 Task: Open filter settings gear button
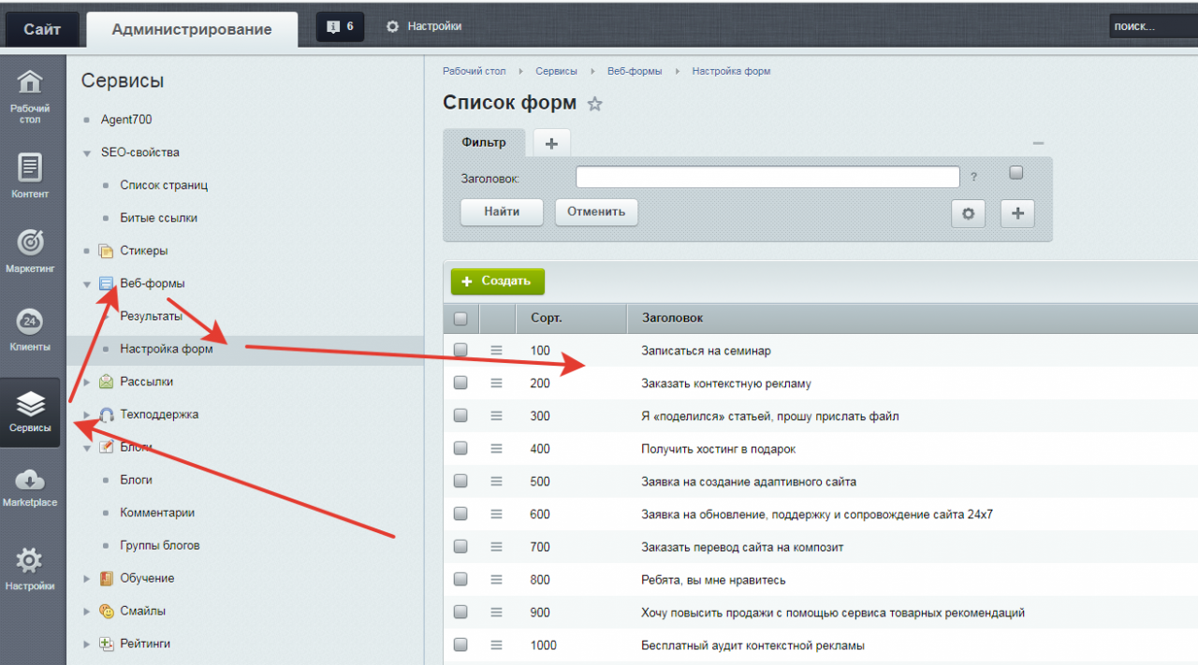pos(968,213)
